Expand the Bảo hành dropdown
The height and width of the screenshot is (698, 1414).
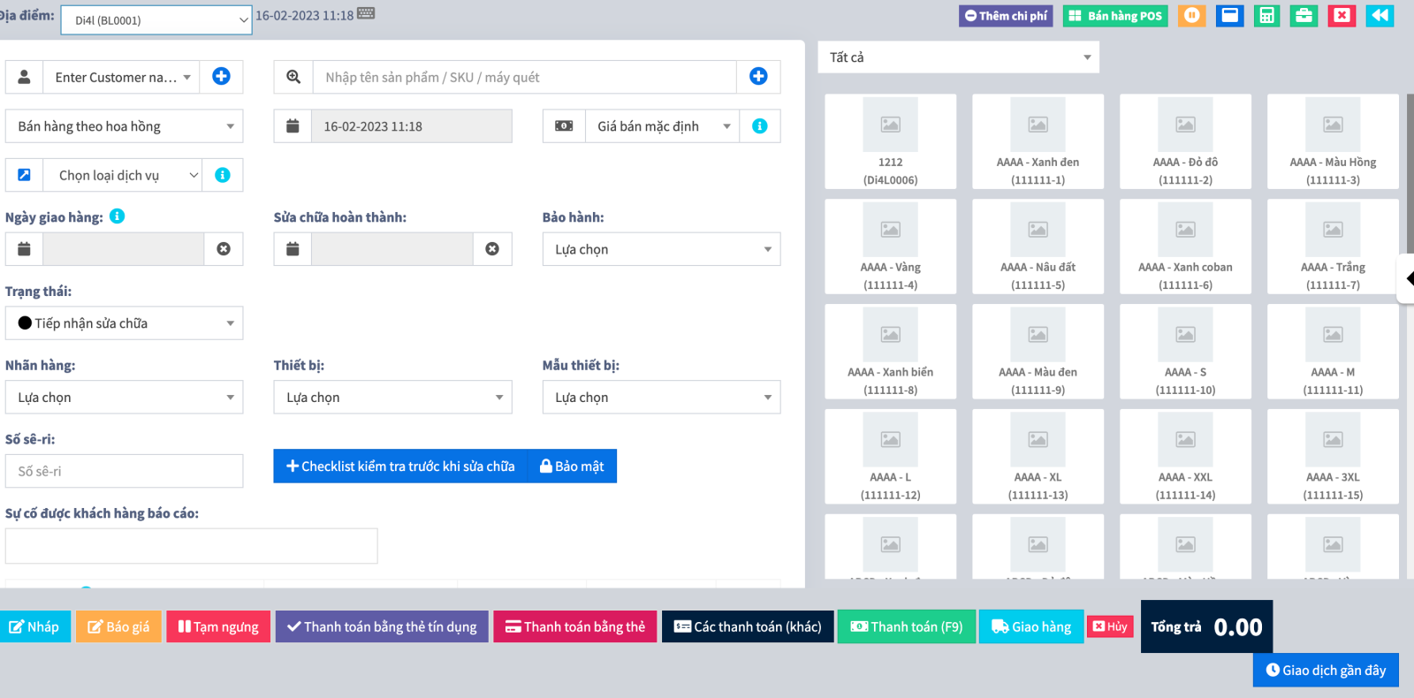[661, 249]
